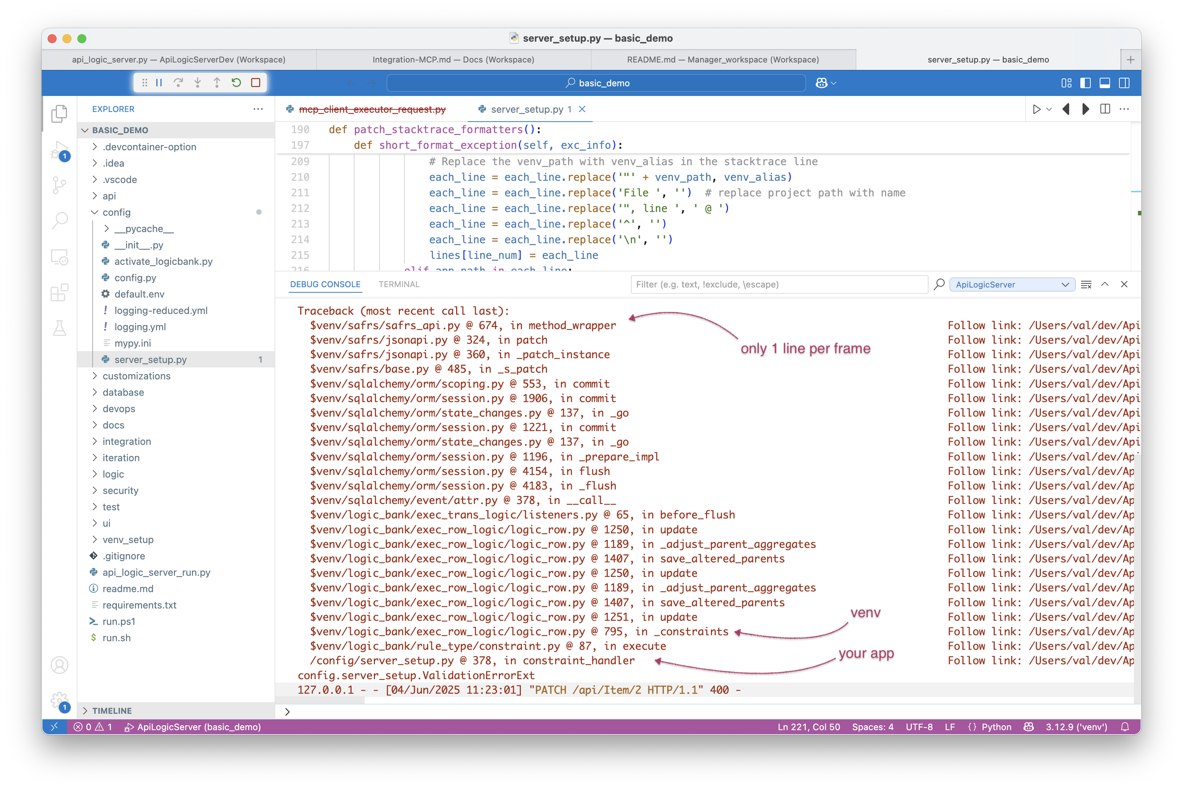Expand __pycache__ folder
This screenshot has width=1183, height=790.
pos(176,228)
